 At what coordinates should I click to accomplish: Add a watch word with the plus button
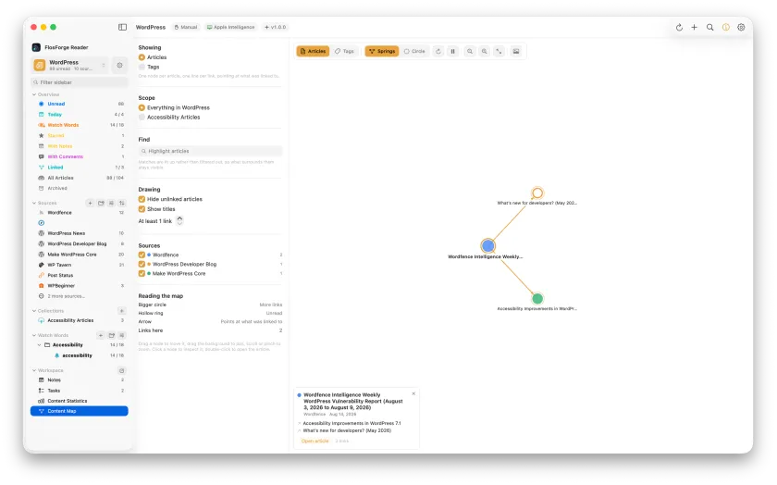101,335
